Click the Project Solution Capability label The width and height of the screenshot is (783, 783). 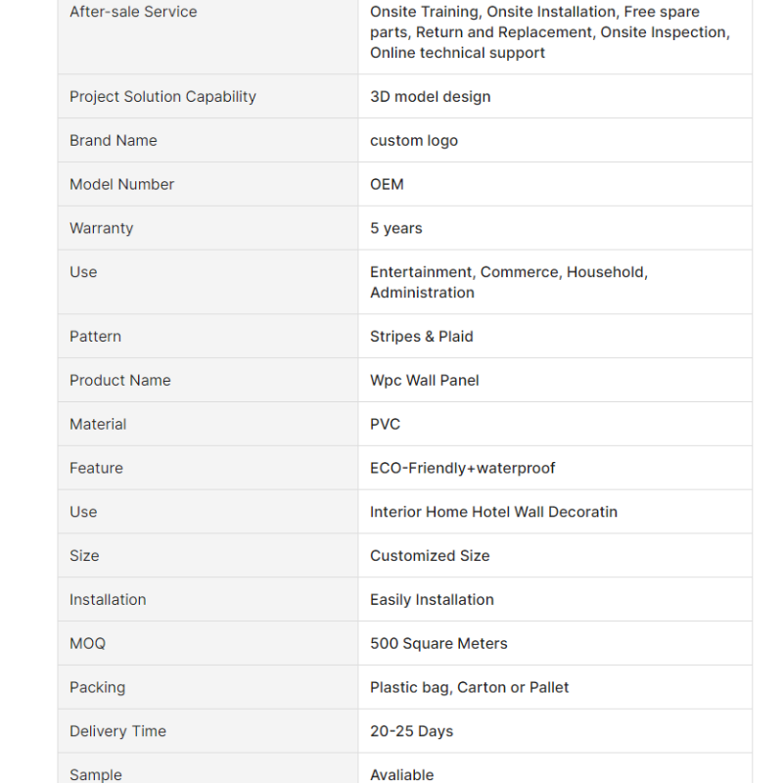162,96
